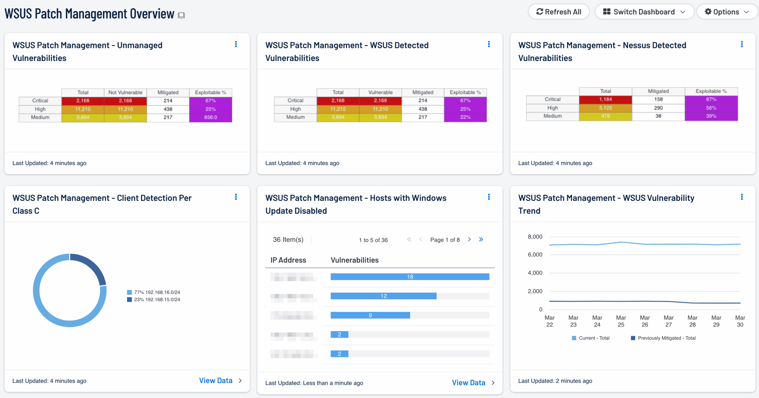
Task: Click the bar showing 18 vulnerabilities
Action: pos(410,277)
